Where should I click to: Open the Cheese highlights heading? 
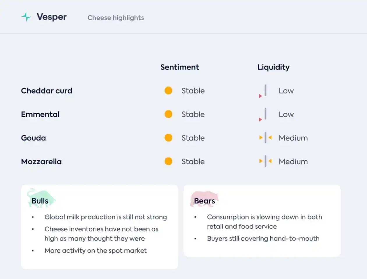(x=116, y=18)
